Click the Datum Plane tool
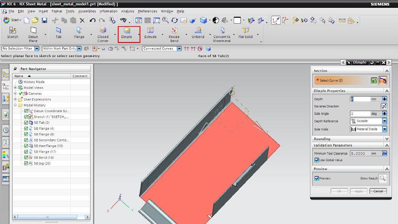Viewport: 398px width, 224px height. 33,35
